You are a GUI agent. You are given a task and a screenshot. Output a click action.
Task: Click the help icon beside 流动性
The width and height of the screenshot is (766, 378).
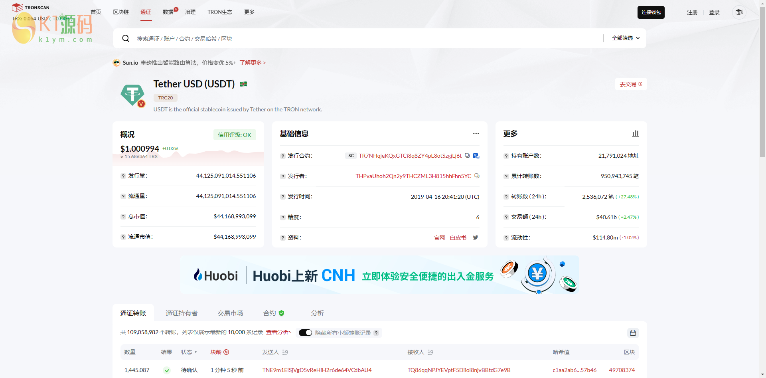[506, 238]
